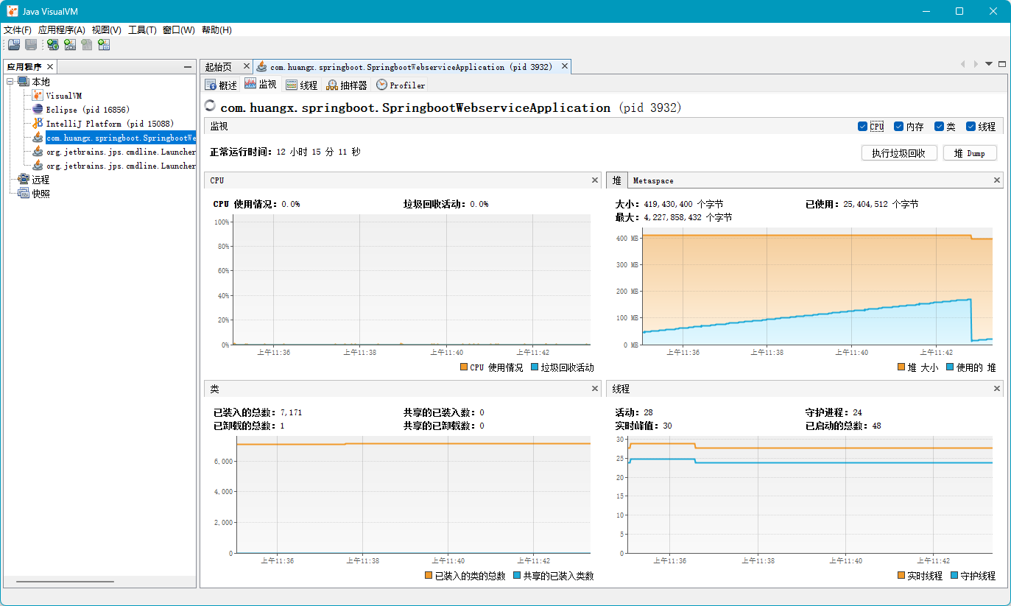Minimize the 应用程序 panel with the dash icon

tap(188, 67)
